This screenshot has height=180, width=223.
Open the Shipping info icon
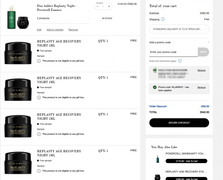[x=163, y=19]
